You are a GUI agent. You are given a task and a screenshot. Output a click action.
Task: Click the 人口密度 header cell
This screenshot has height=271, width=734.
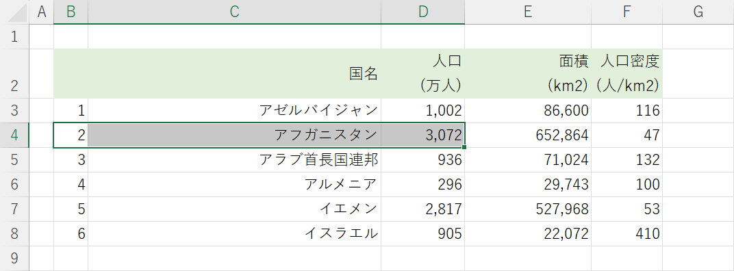coord(627,73)
